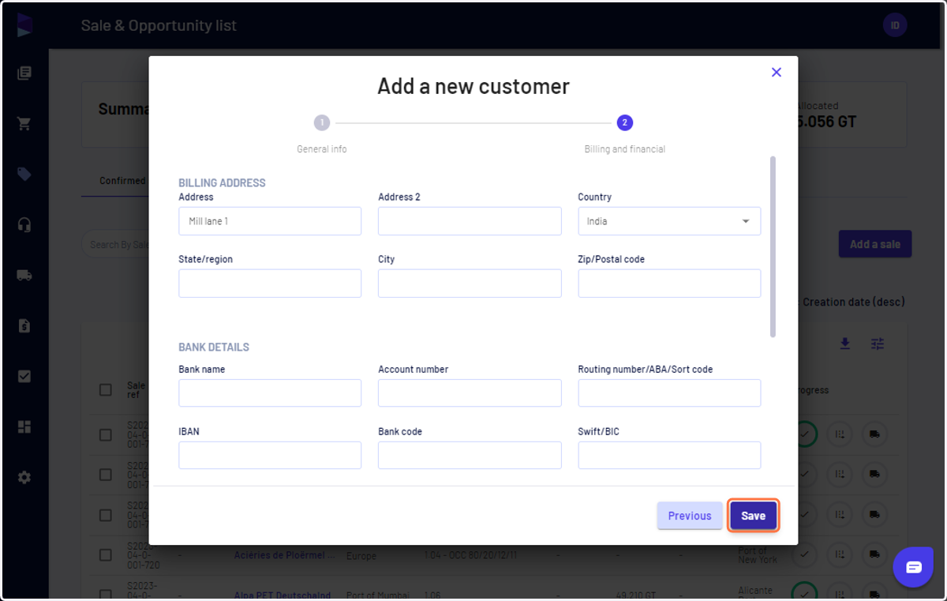Click the Save button
This screenshot has height=601, width=947.
(753, 516)
